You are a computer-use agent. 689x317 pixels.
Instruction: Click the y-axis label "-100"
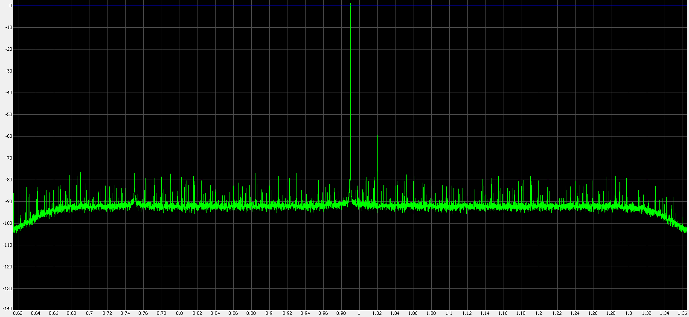click(x=8, y=224)
